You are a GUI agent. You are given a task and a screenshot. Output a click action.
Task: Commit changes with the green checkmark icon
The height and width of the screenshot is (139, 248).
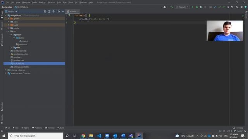pyautogui.click(x=219, y=7)
